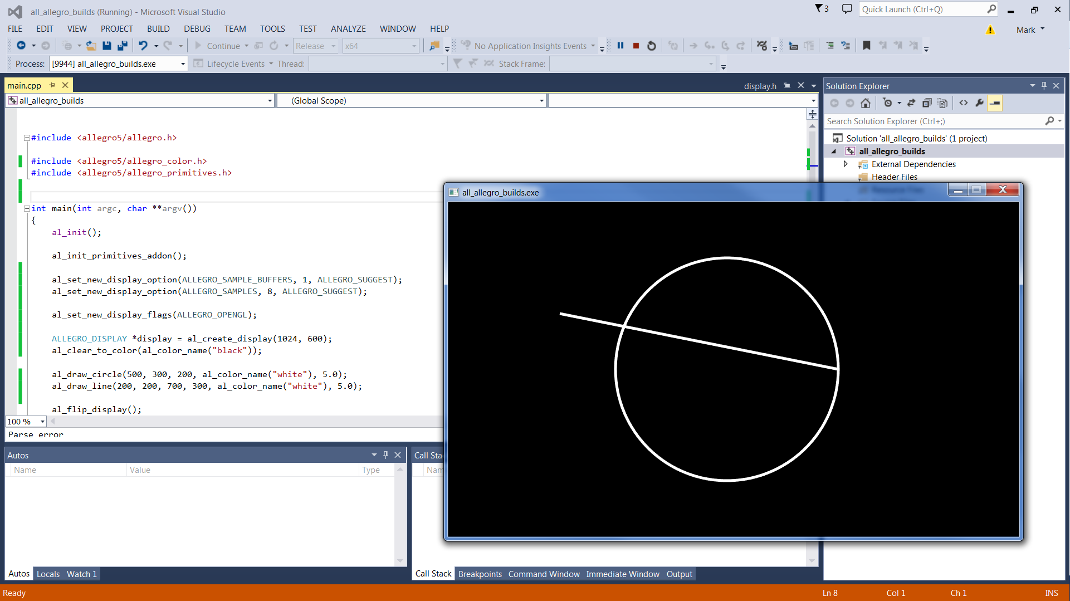Viewport: 1070px width, 601px height.
Task: Open the editor zoom level dropdown
Action: [42, 422]
